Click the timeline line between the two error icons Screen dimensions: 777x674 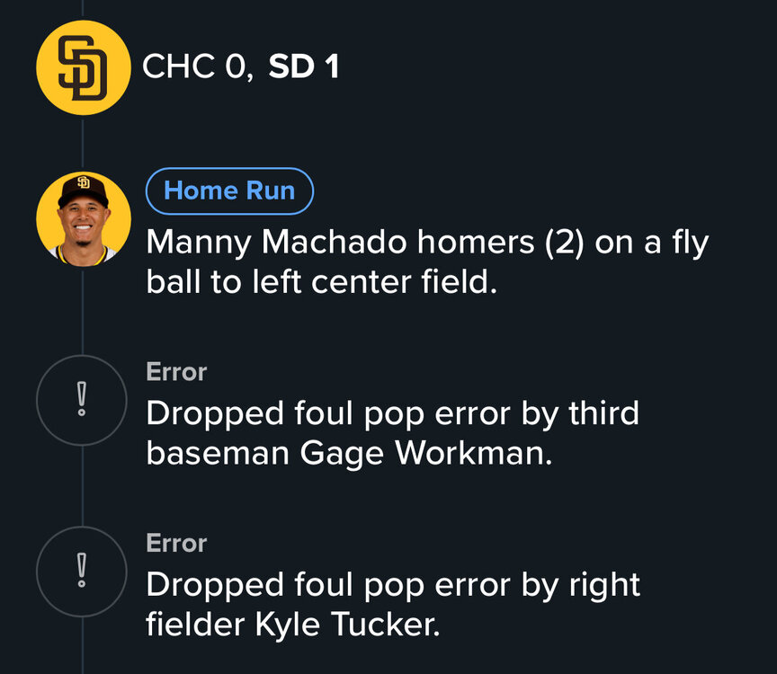point(83,485)
